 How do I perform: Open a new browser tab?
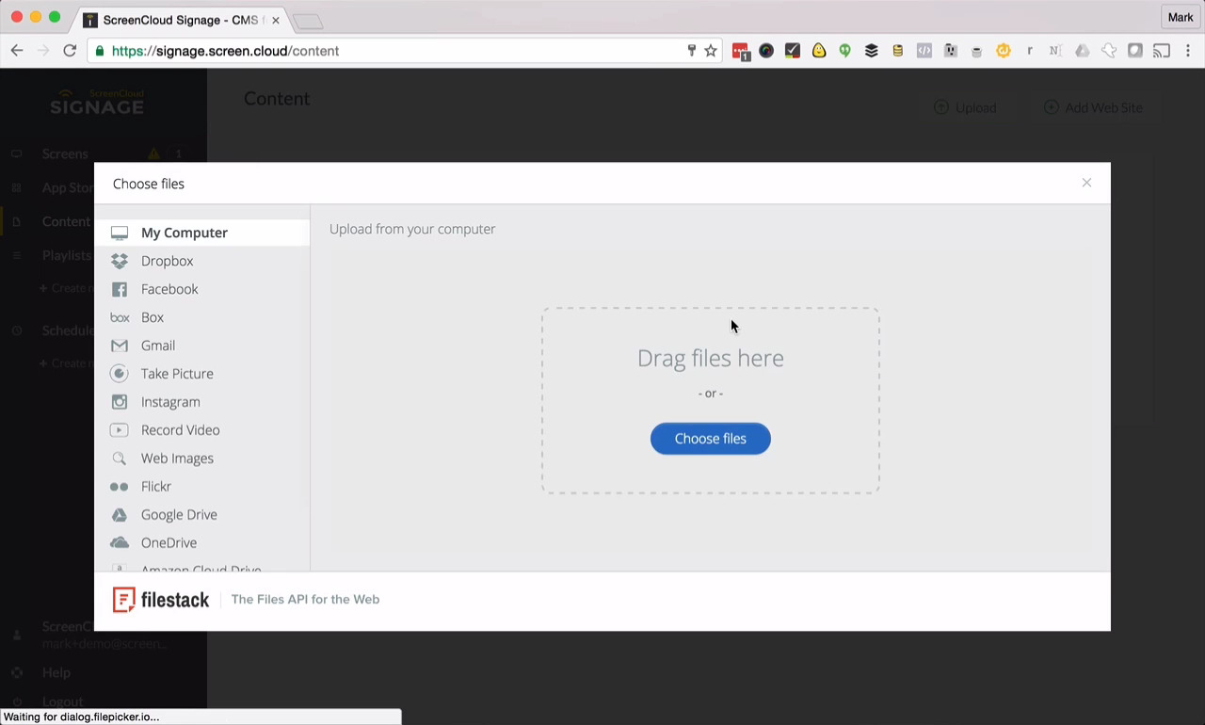point(308,21)
